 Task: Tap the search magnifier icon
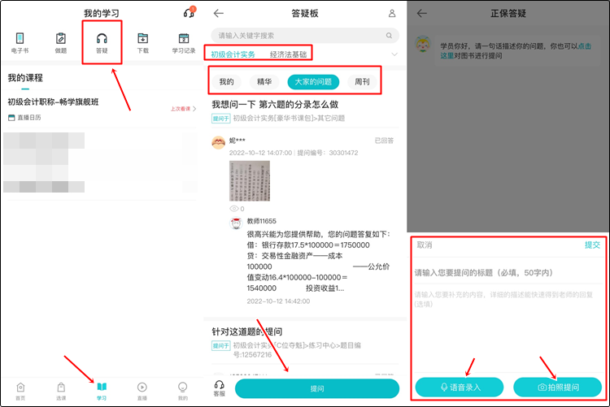[389, 36]
